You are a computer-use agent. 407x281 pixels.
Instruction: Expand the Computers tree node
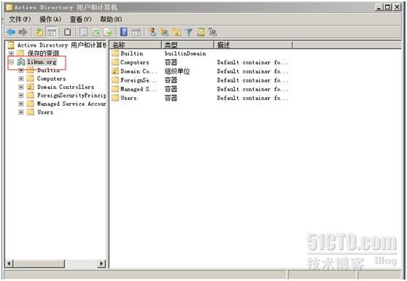(21, 78)
